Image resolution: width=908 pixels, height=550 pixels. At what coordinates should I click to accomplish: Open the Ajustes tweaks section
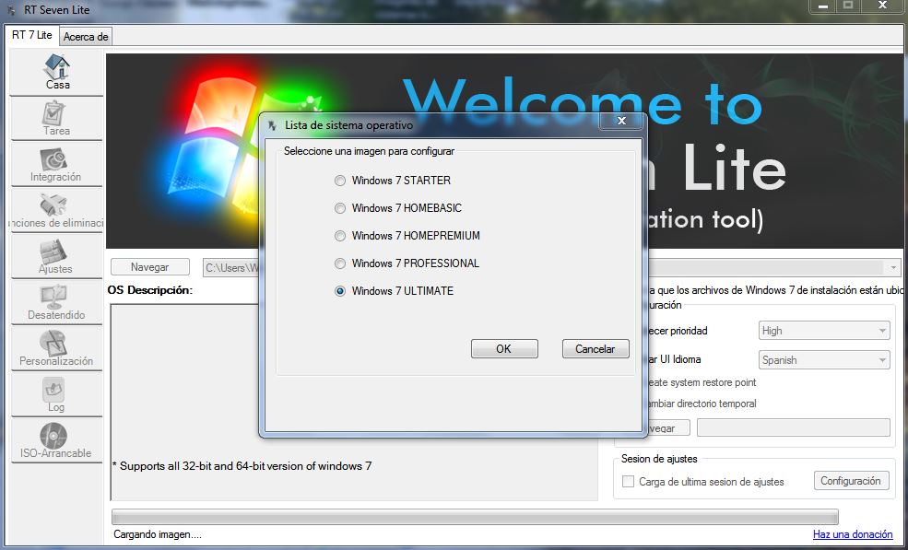pos(57,257)
